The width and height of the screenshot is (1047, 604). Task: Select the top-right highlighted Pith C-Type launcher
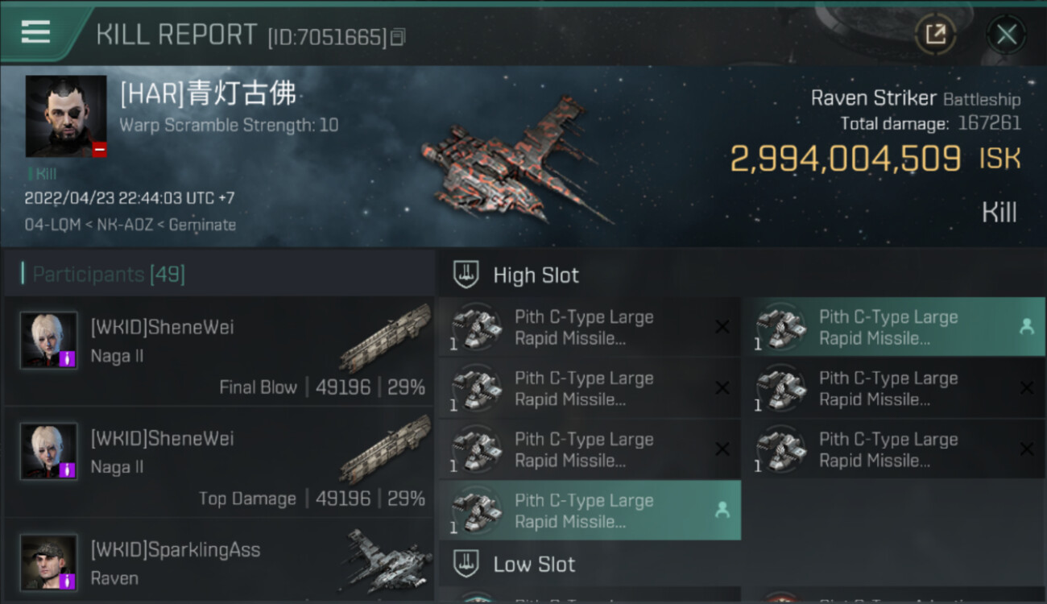point(893,327)
